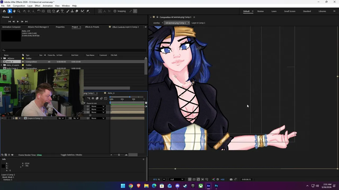
Task: Expand the Astra_6 Layers folder
Action: point(1,65)
